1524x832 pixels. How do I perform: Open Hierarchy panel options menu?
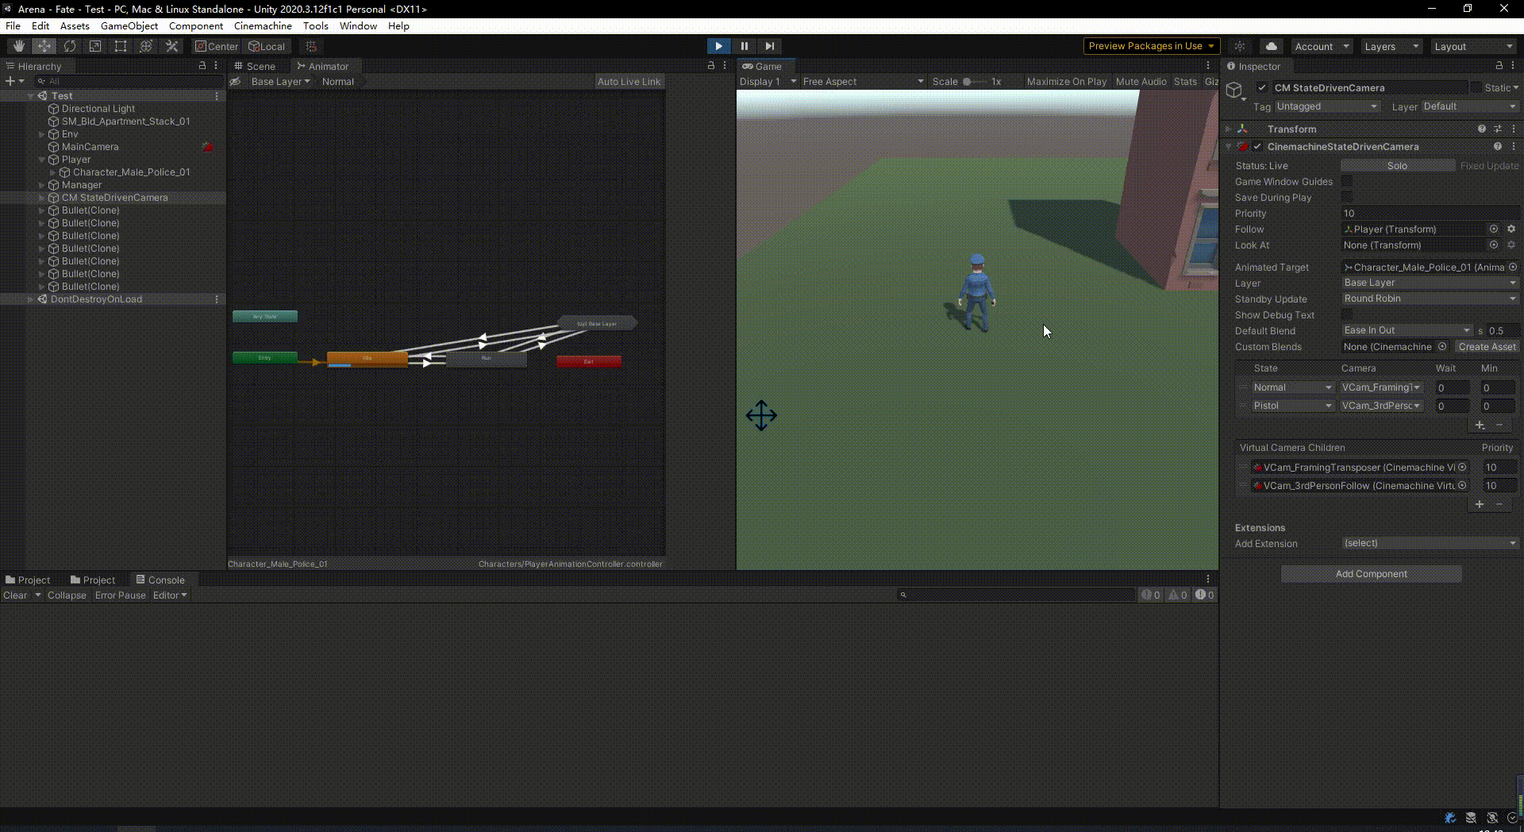click(216, 66)
